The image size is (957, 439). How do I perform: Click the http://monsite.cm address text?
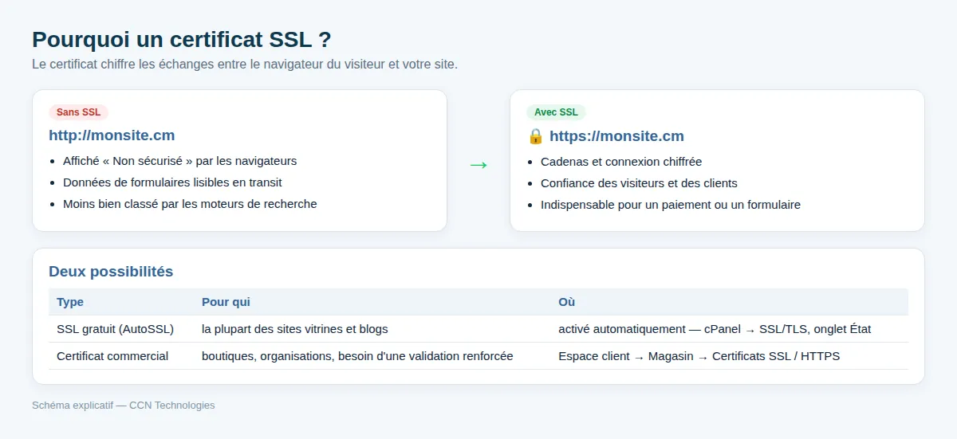112,135
